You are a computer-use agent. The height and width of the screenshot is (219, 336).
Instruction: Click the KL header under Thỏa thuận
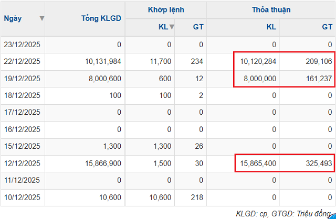pos(271,27)
